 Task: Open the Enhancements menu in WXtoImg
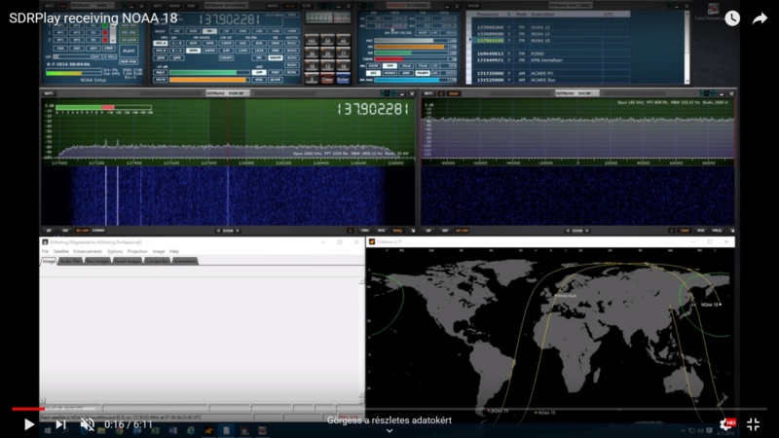pos(88,251)
